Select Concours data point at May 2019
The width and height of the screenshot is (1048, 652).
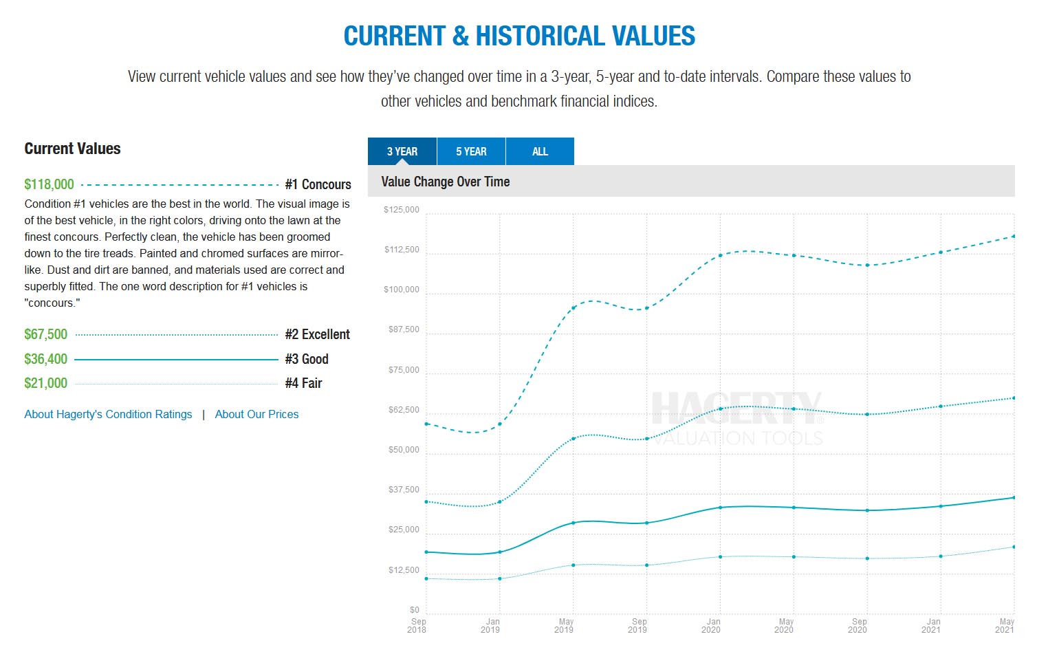pyautogui.click(x=574, y=307)
